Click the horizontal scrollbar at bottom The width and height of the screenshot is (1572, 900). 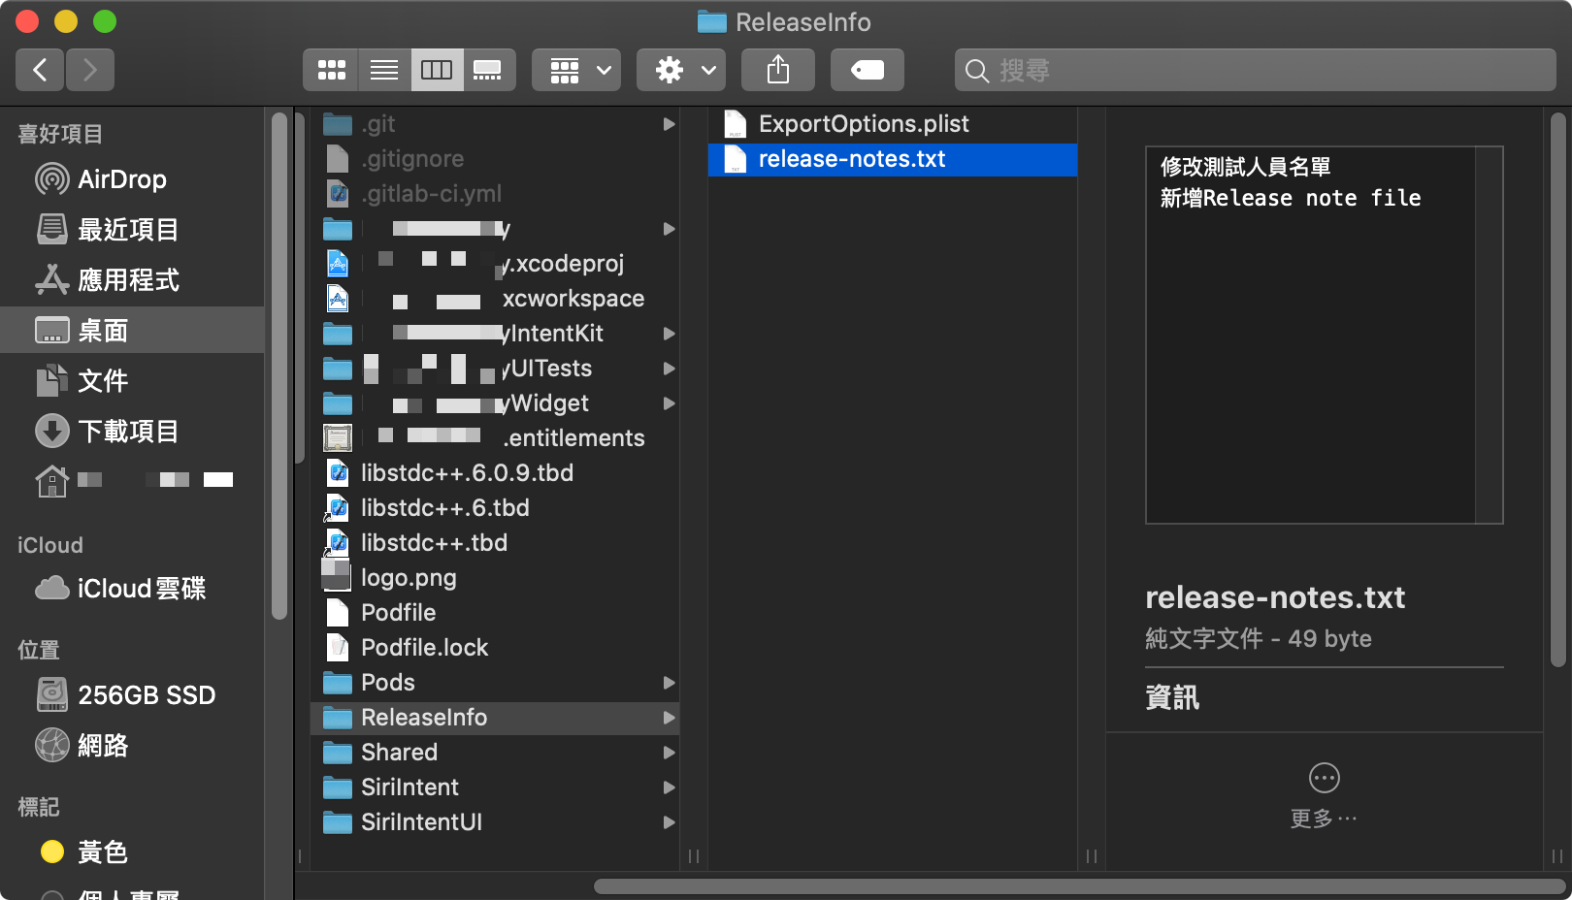click(x=1079, y=886)
